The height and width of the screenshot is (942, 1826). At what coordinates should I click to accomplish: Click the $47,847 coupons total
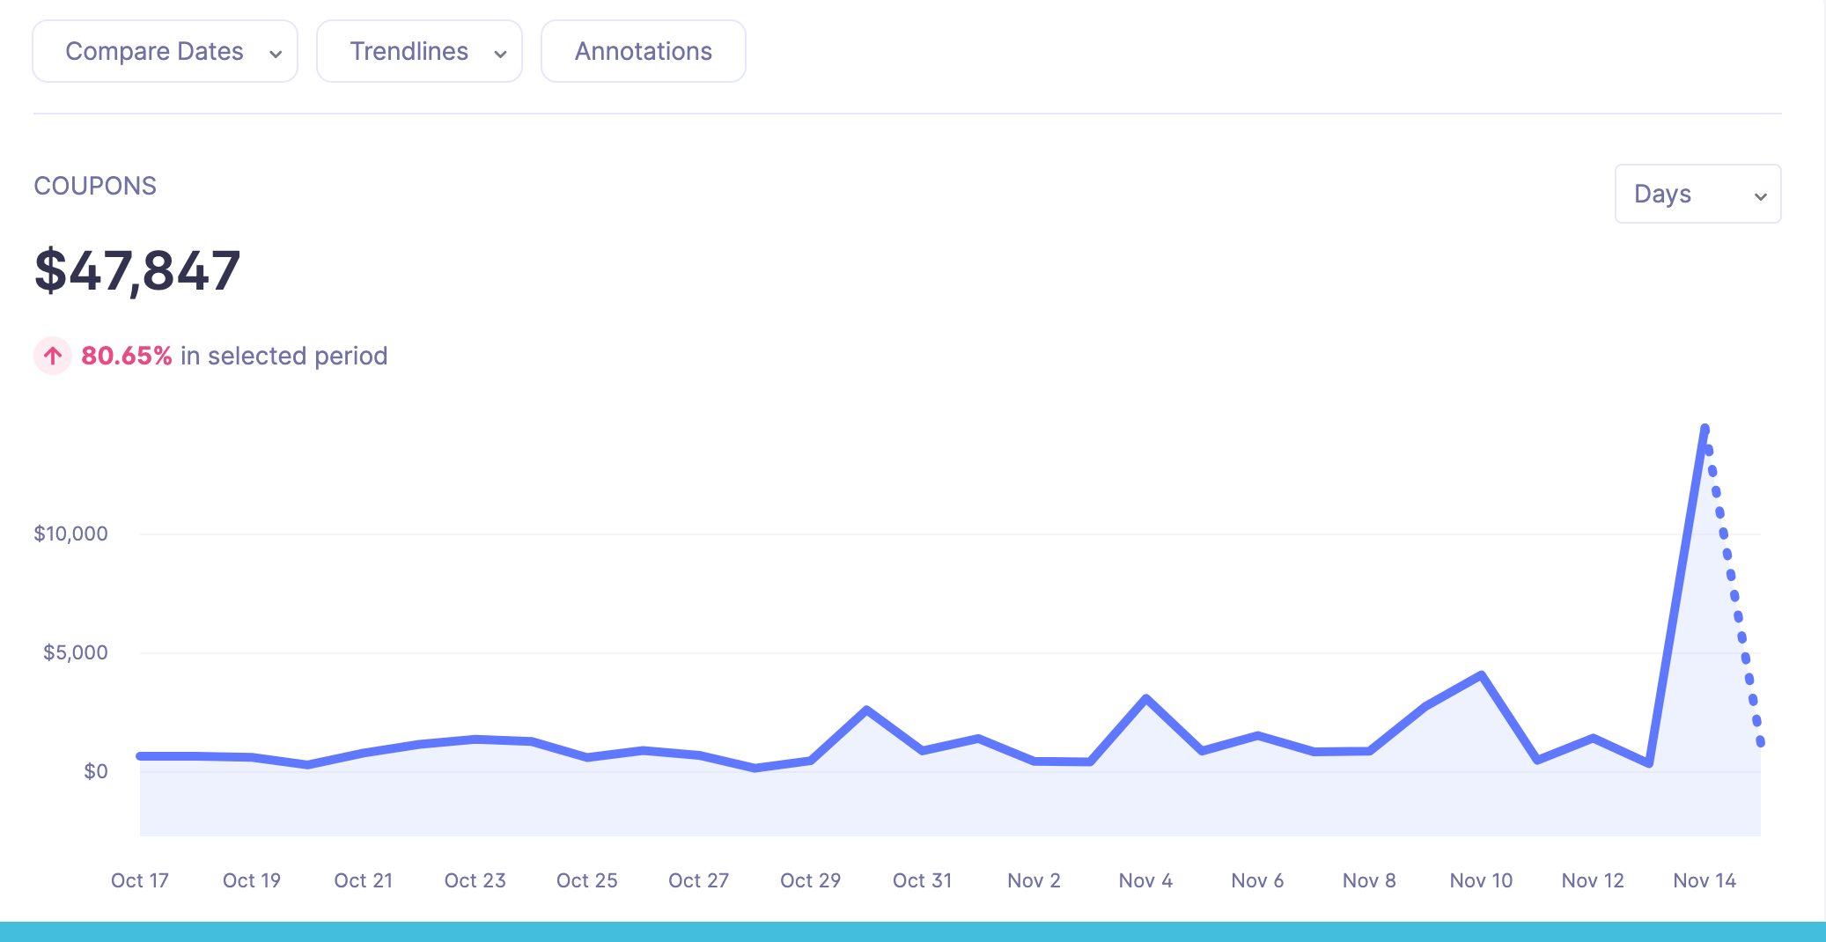(x=137, y=271)
